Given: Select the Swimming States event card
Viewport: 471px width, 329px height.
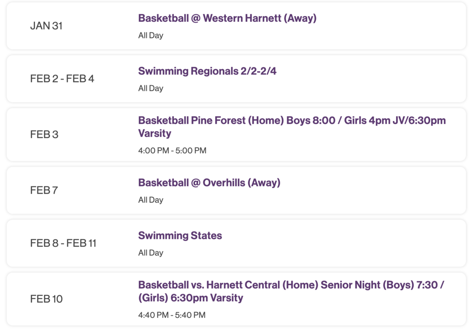Looking at the screenshot, I should [235, 243].
